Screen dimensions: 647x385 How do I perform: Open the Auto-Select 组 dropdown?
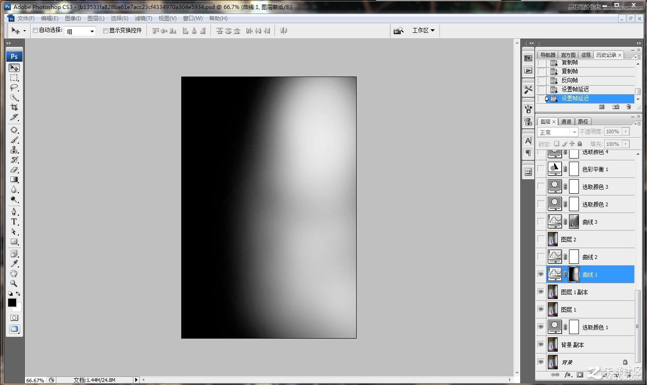(x=80, y=31)
